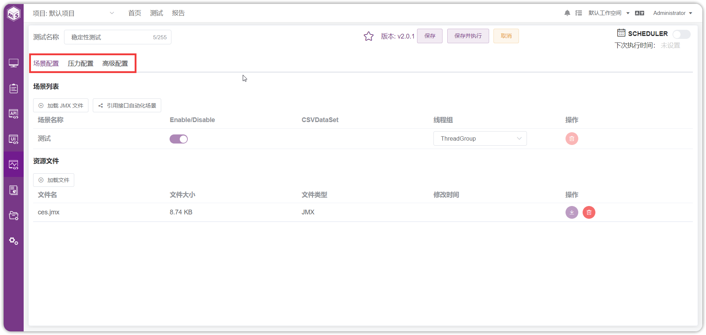
Task: Delete the ces.jmx file
Action: tap(589, 212)
